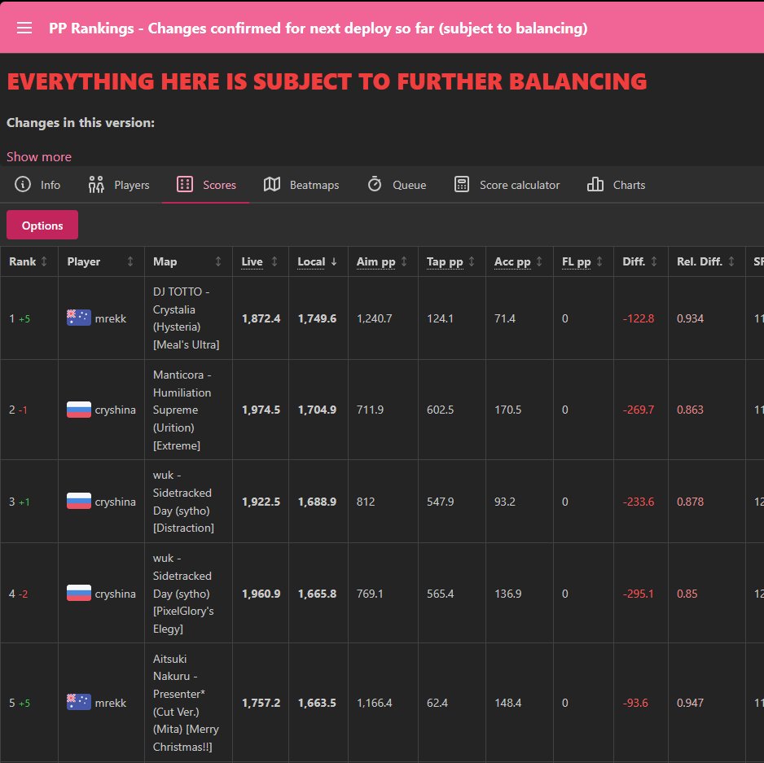This screenshot has width=764, height=763.
Task: Switch to the Beatmaps tab
Action: pos(301,185)
